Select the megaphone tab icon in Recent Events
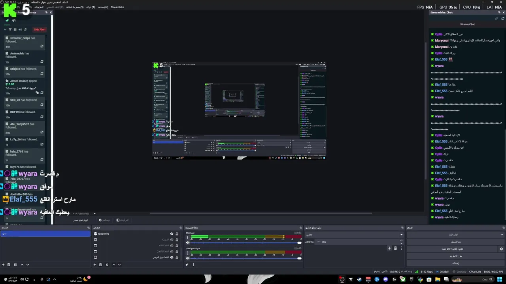The height and width of the screenshot is (284, 506). [14, 21]
